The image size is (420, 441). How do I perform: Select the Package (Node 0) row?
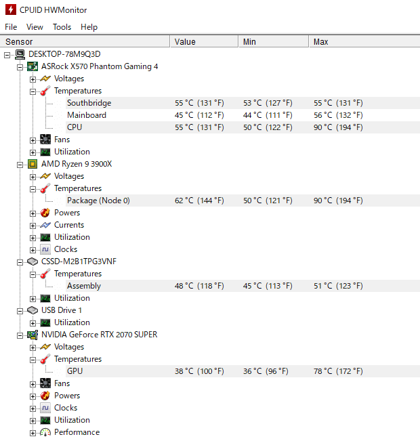(x=243, y=201)
